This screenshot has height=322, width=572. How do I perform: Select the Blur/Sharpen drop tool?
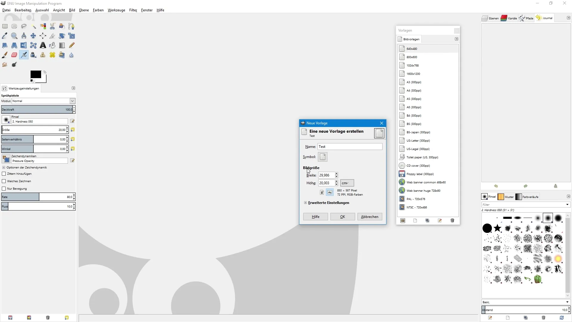71,55
